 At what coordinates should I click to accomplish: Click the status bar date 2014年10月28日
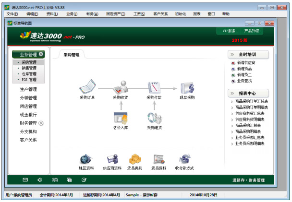203,195
